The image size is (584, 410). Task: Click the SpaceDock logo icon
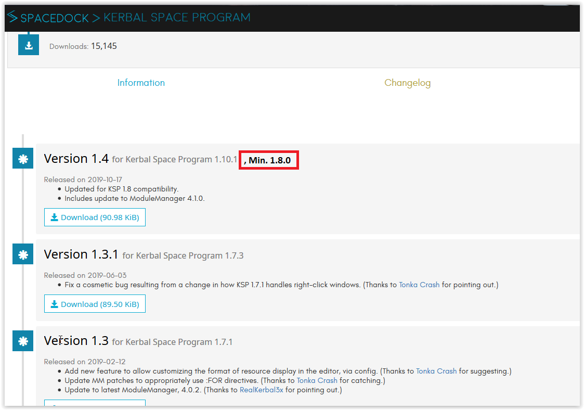coord(12,17)
